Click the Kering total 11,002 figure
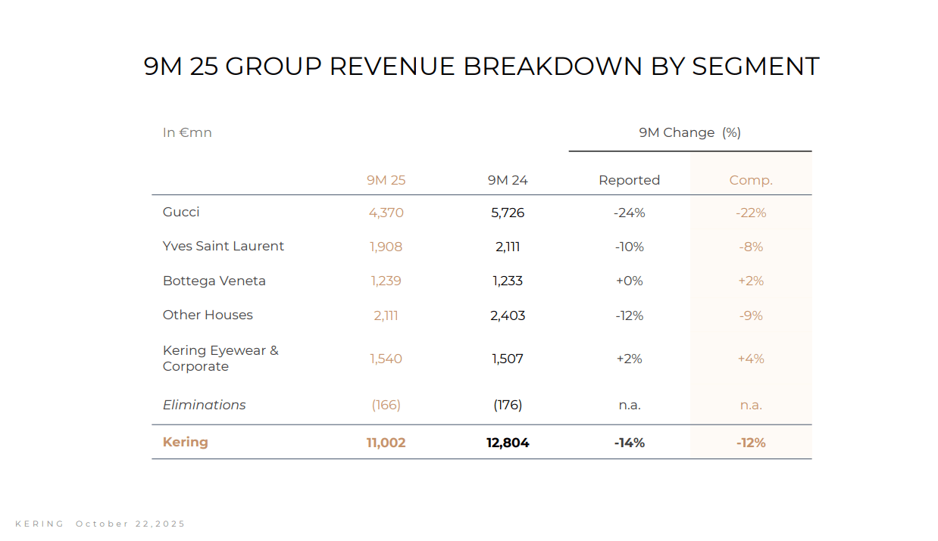 point(386,443)
